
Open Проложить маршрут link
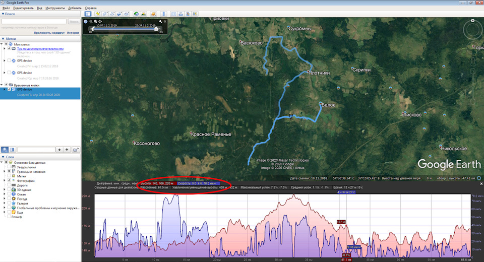(x=49, y=33)
